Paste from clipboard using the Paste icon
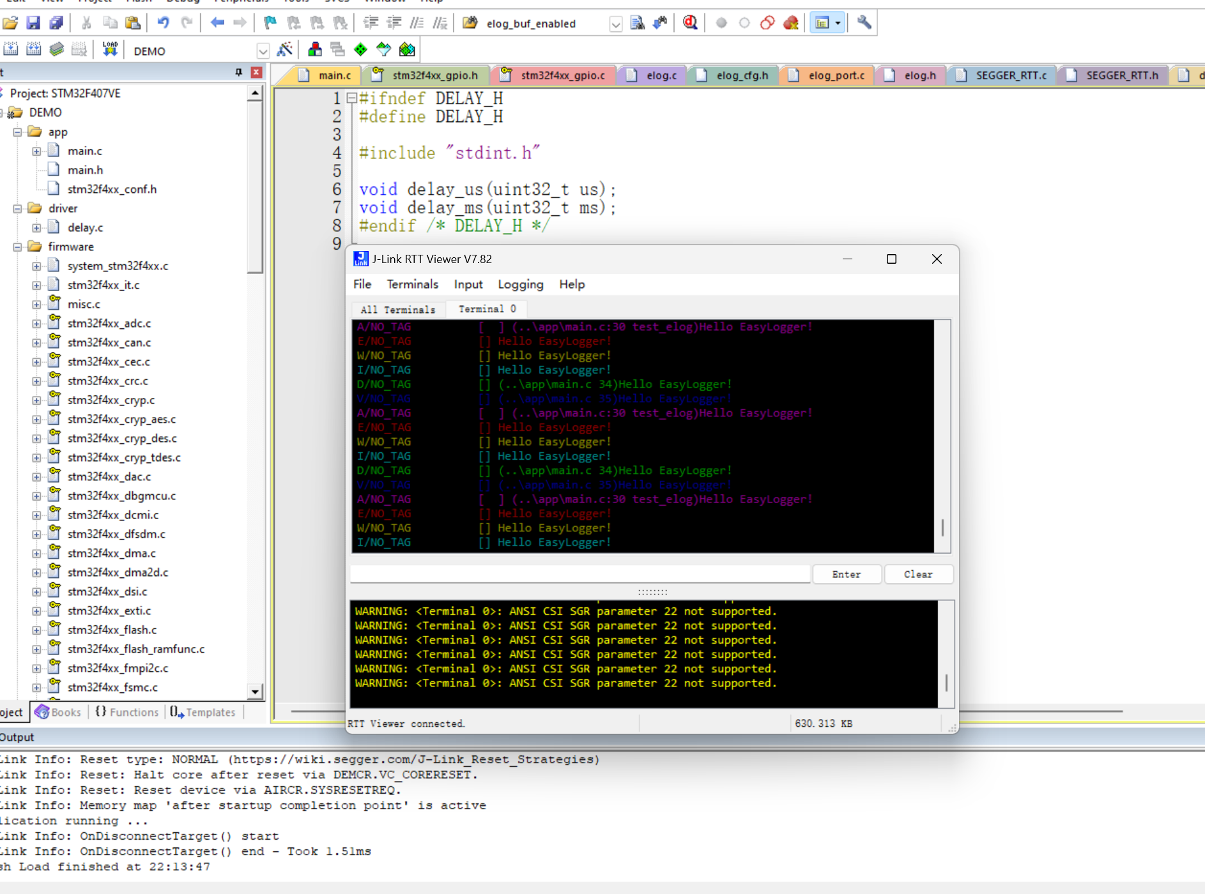The image size is (1205, 894). [x=133, y=24]
